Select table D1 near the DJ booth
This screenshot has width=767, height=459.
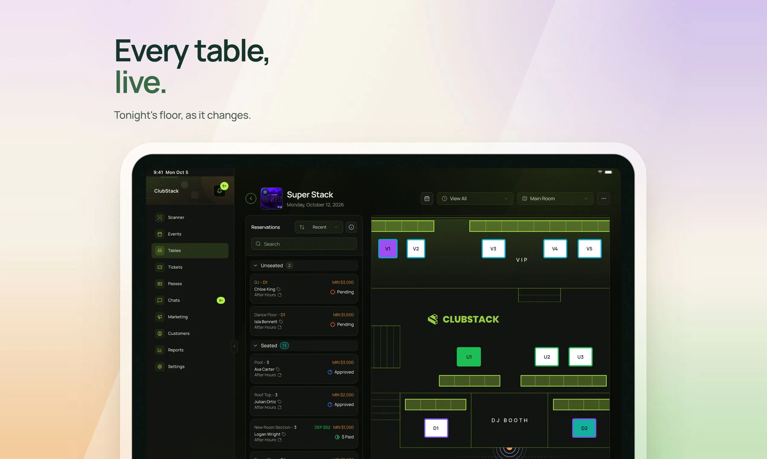click(x=436, y=428)
